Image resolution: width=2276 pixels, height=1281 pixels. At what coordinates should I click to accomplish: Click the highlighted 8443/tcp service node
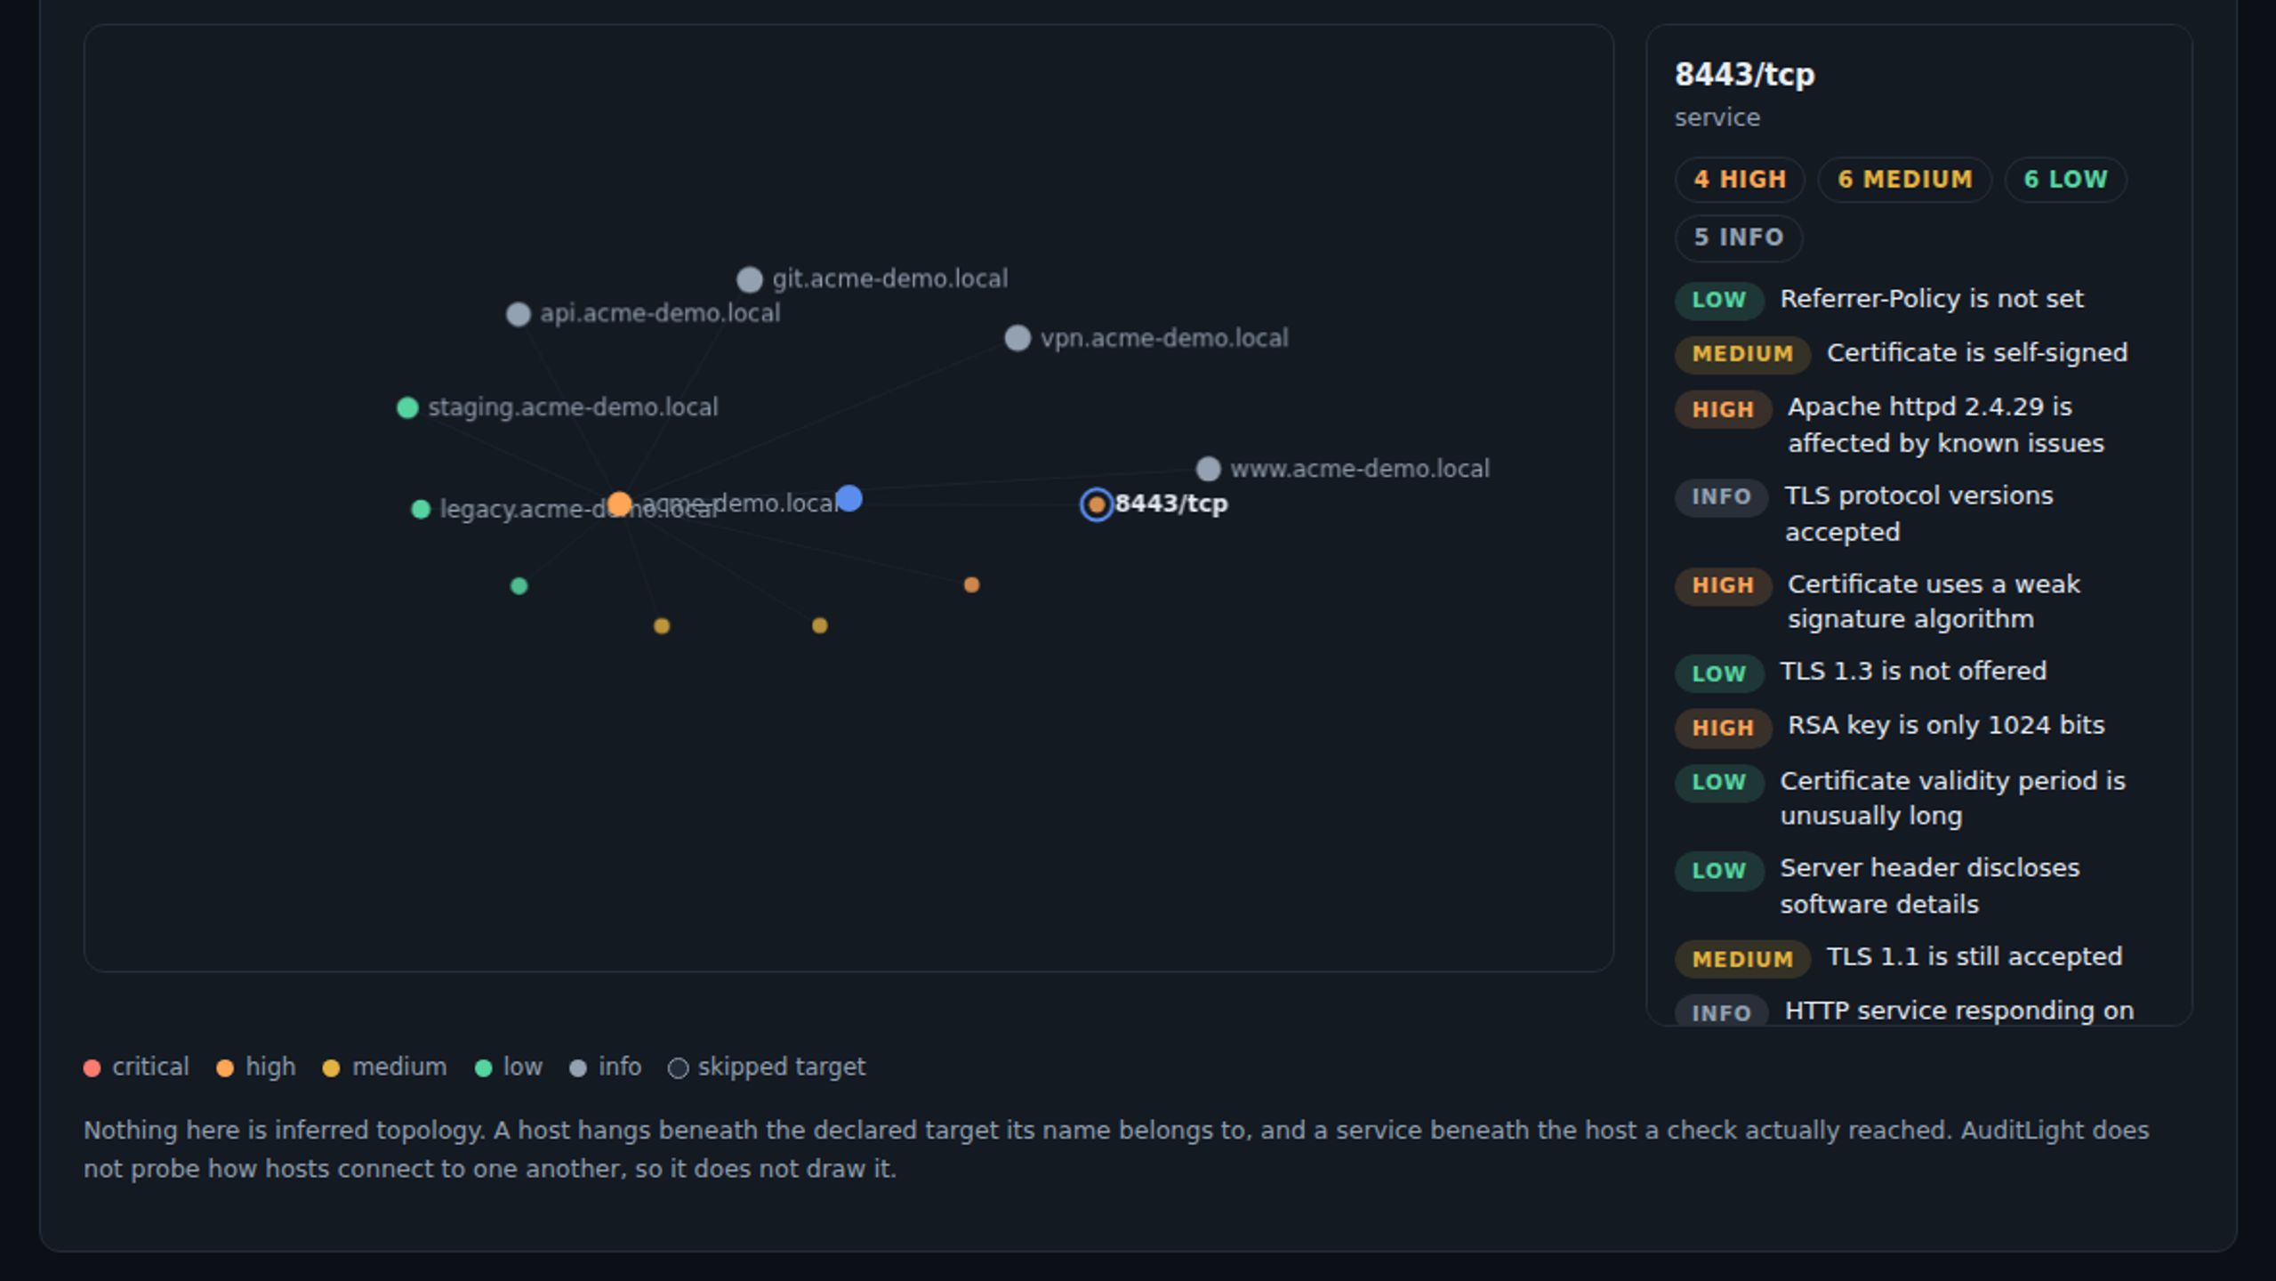coord(1097,505)
